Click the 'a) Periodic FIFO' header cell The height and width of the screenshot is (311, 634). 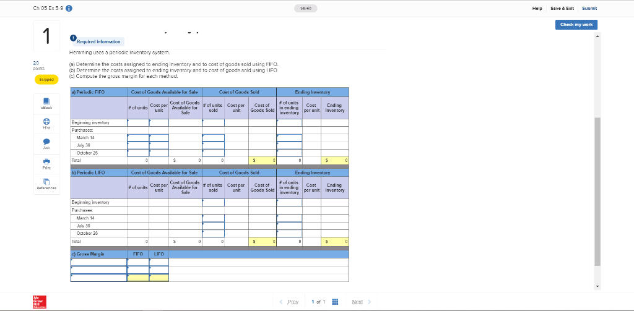(x=98, y=92)
